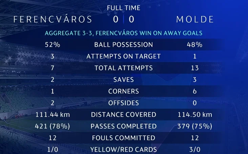Viewport: 248px width, 154px height.
Task: Select the ATTEMPTS ON TARGET row label
Action: pyautogui.click(x=124, y=57)
